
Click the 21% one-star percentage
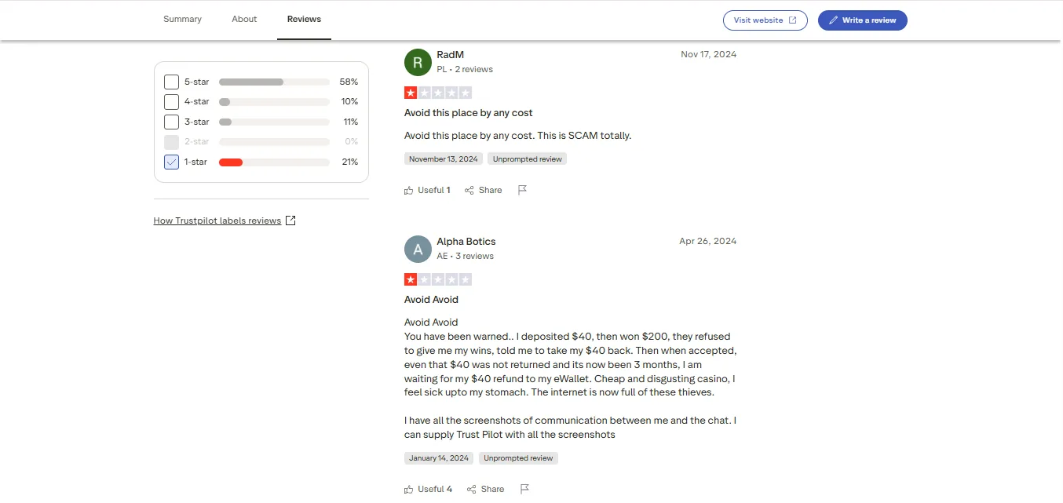tap(349, 162)
